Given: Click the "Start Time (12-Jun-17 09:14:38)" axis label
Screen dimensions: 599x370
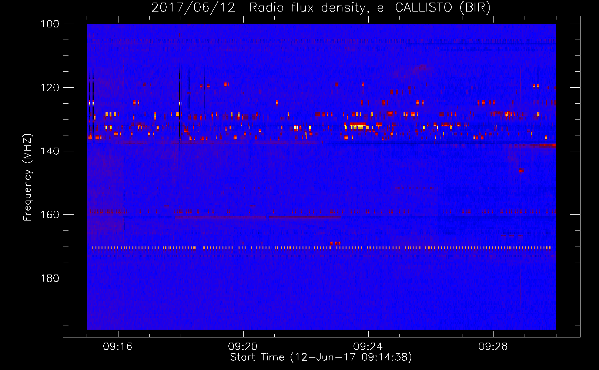Looking at the screenshot, I should click(x=321, y=357).
